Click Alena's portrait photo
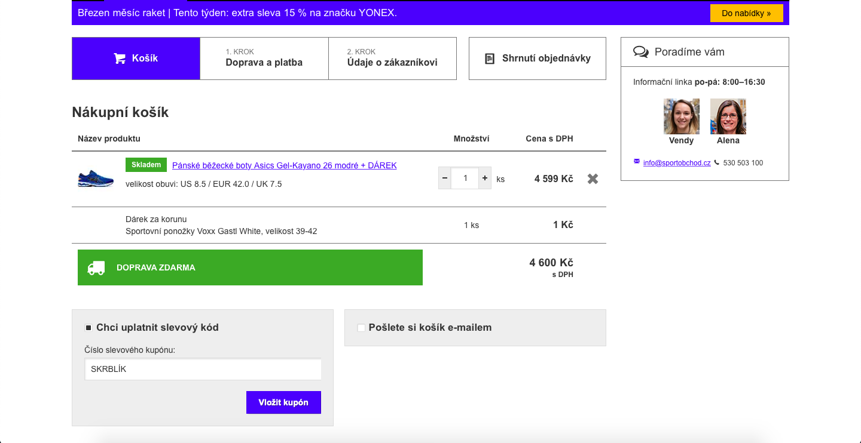861x443 pixels. click(728, 116)
